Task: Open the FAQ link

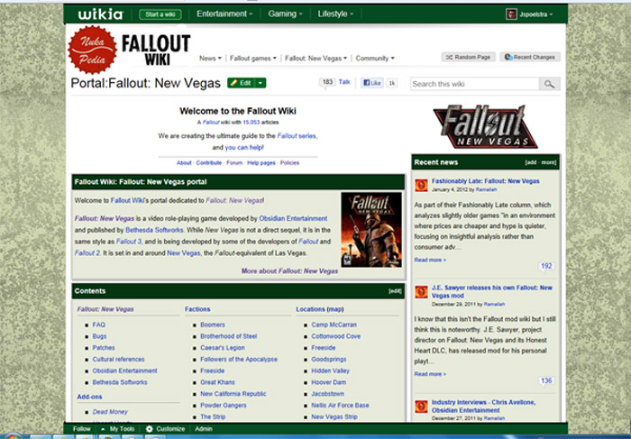Action: (98, 325)
